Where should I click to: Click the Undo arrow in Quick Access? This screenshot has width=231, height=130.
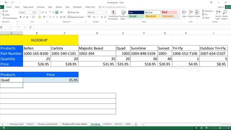(6, 3)
